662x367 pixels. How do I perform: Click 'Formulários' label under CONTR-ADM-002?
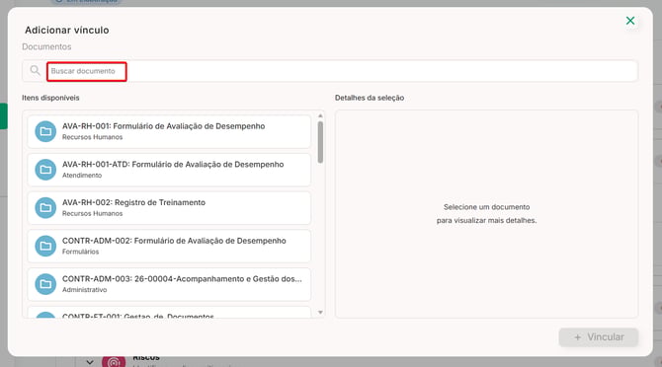(x=80, y=252)
